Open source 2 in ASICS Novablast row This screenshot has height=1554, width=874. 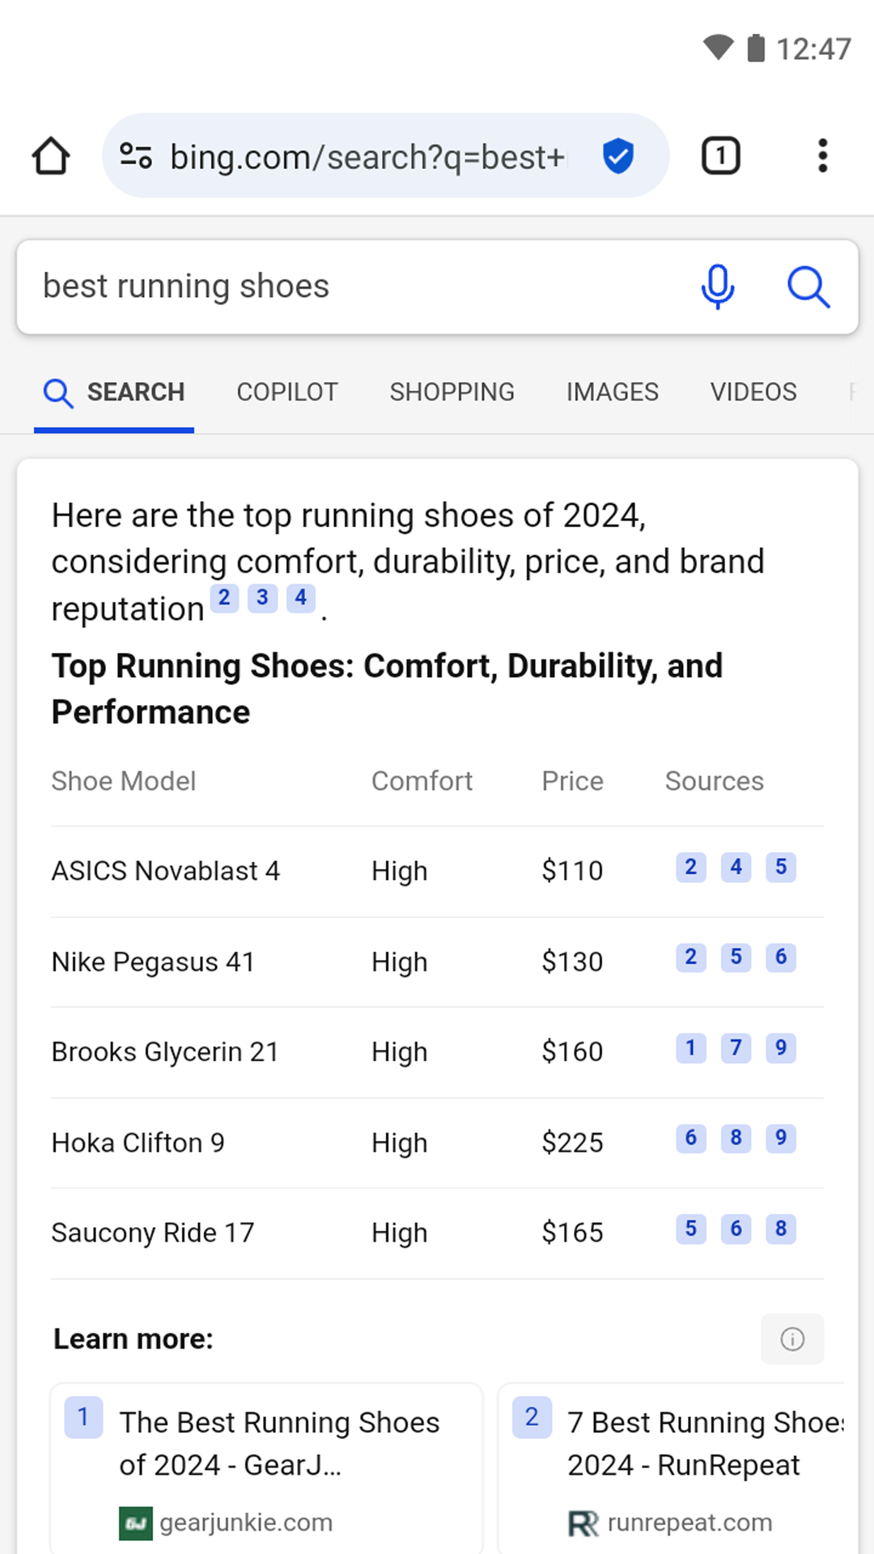coord(691,867)
